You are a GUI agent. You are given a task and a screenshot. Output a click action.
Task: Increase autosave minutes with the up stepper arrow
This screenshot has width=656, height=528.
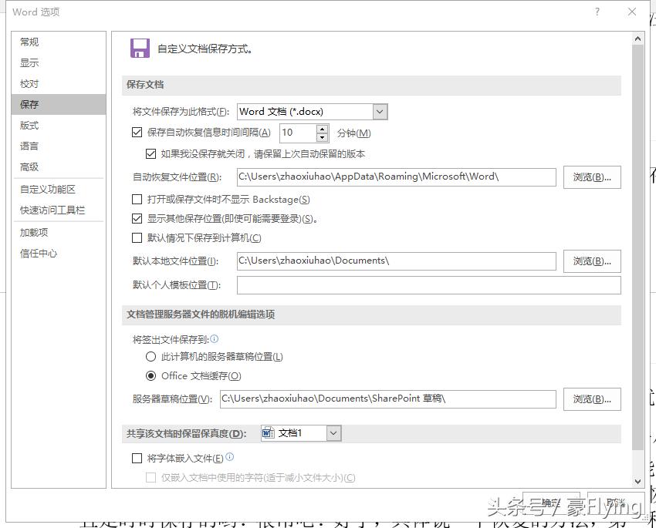pos(323,129)
